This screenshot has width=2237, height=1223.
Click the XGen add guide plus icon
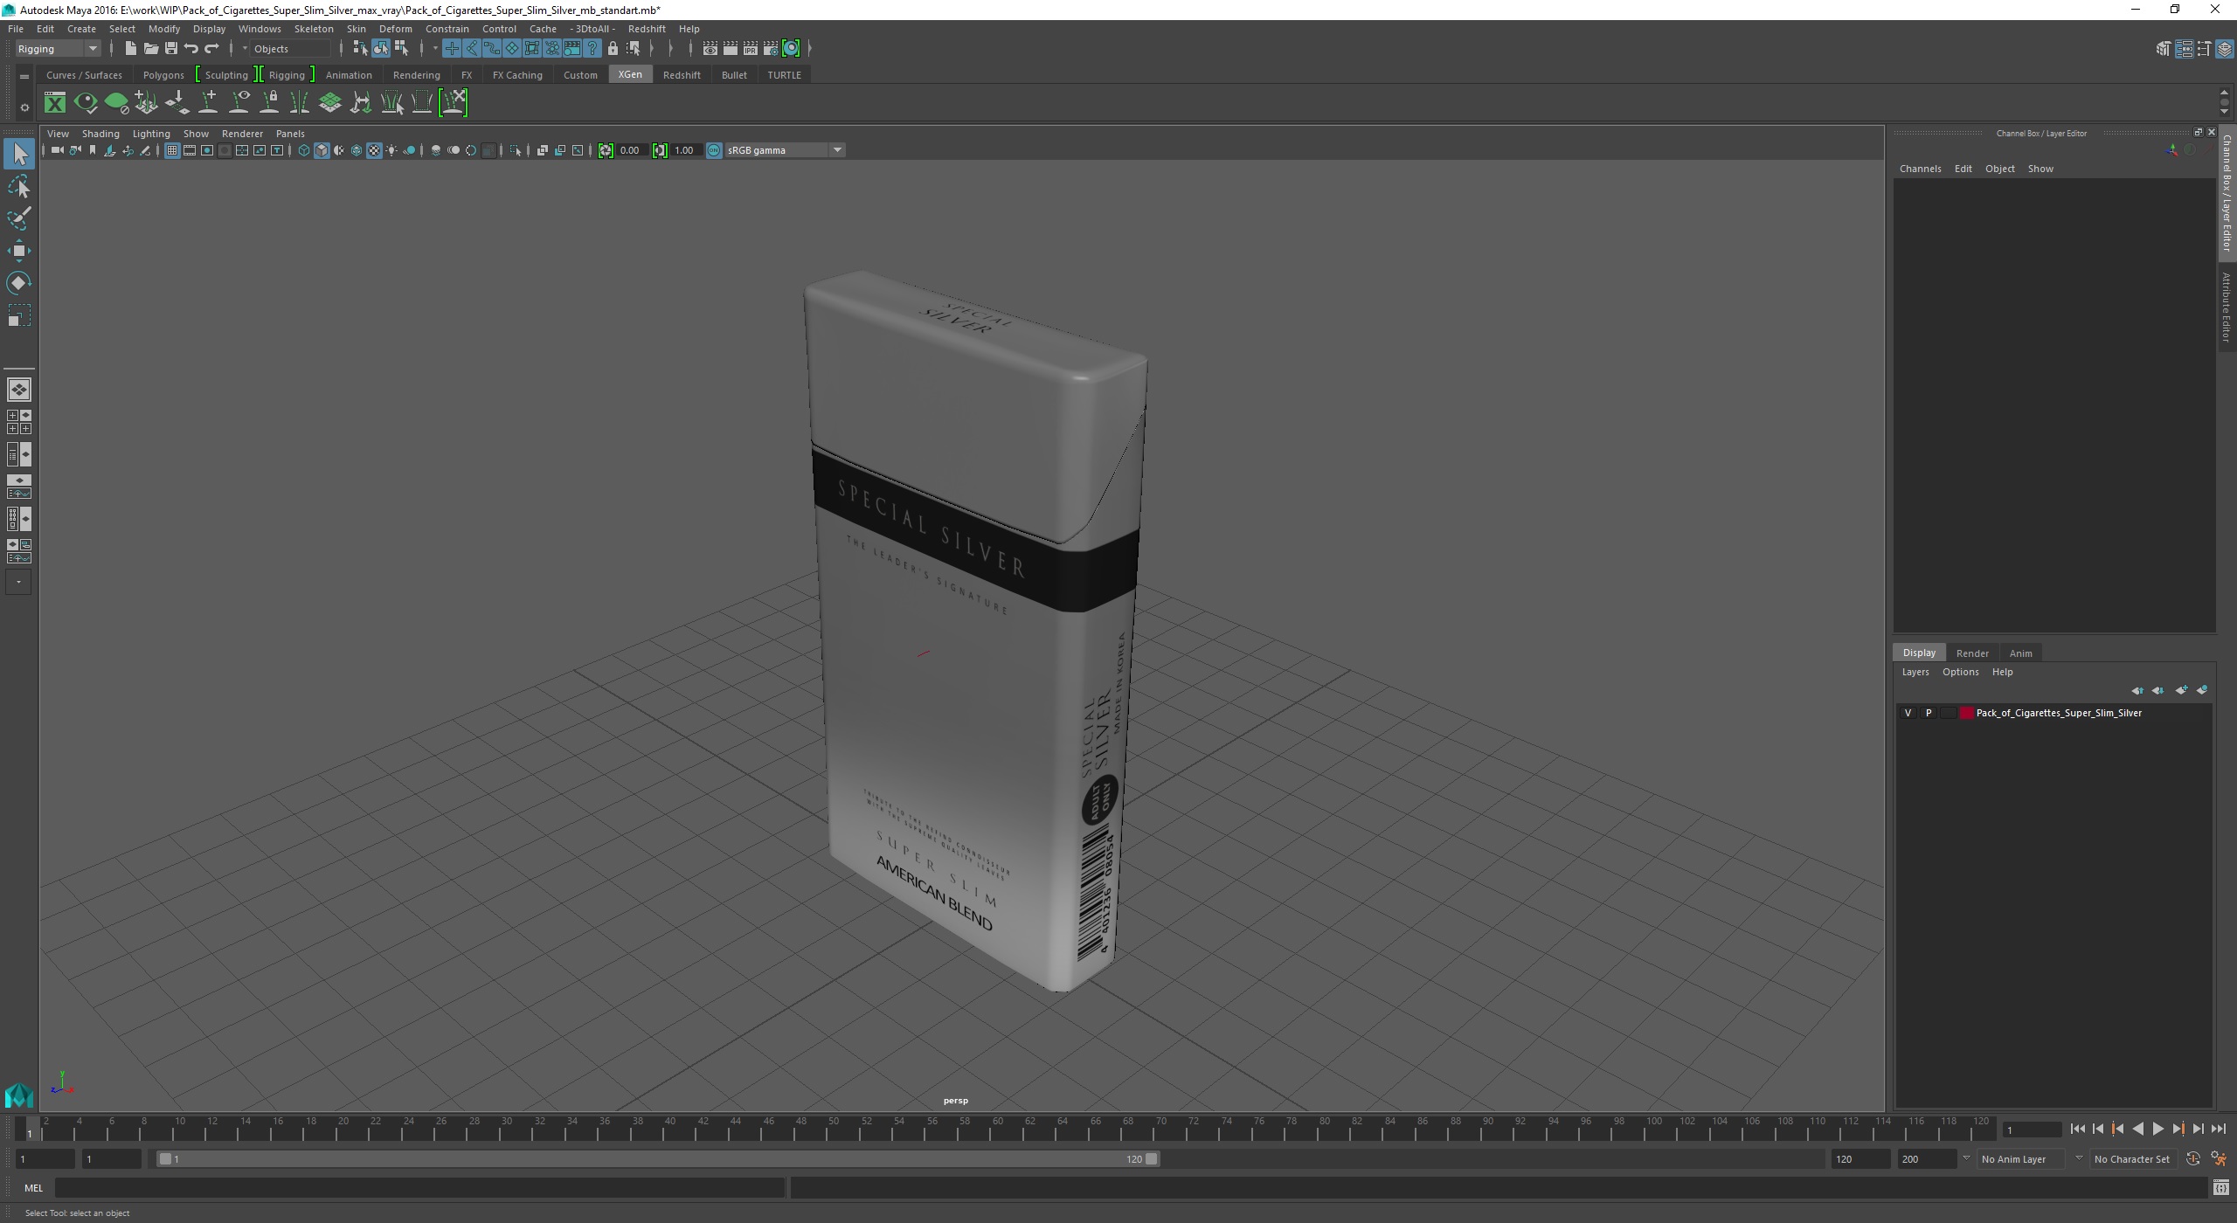(x=208, y=103)
